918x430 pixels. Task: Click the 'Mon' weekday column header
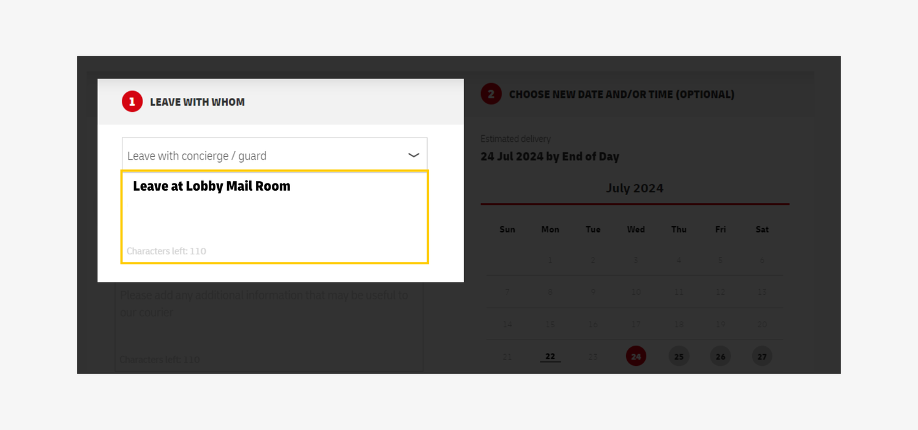[x=550, y=229]
